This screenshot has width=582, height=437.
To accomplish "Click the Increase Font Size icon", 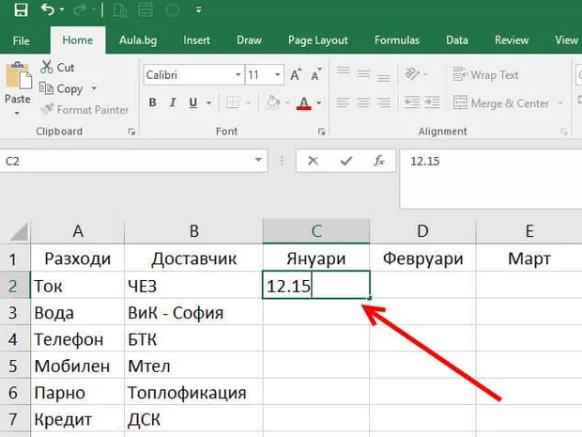I will tap(296, 74).
